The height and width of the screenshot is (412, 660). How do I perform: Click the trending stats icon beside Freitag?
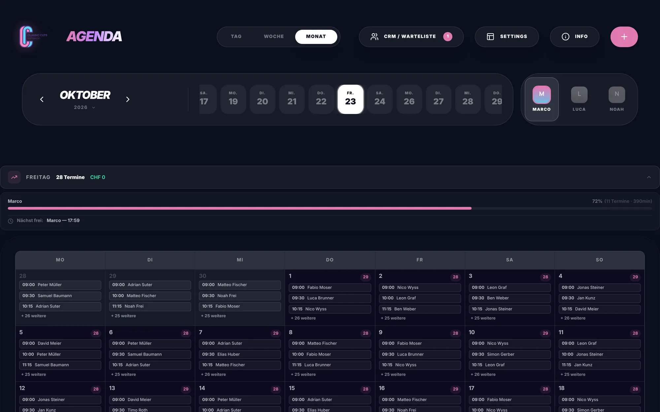tap(14, 177)
